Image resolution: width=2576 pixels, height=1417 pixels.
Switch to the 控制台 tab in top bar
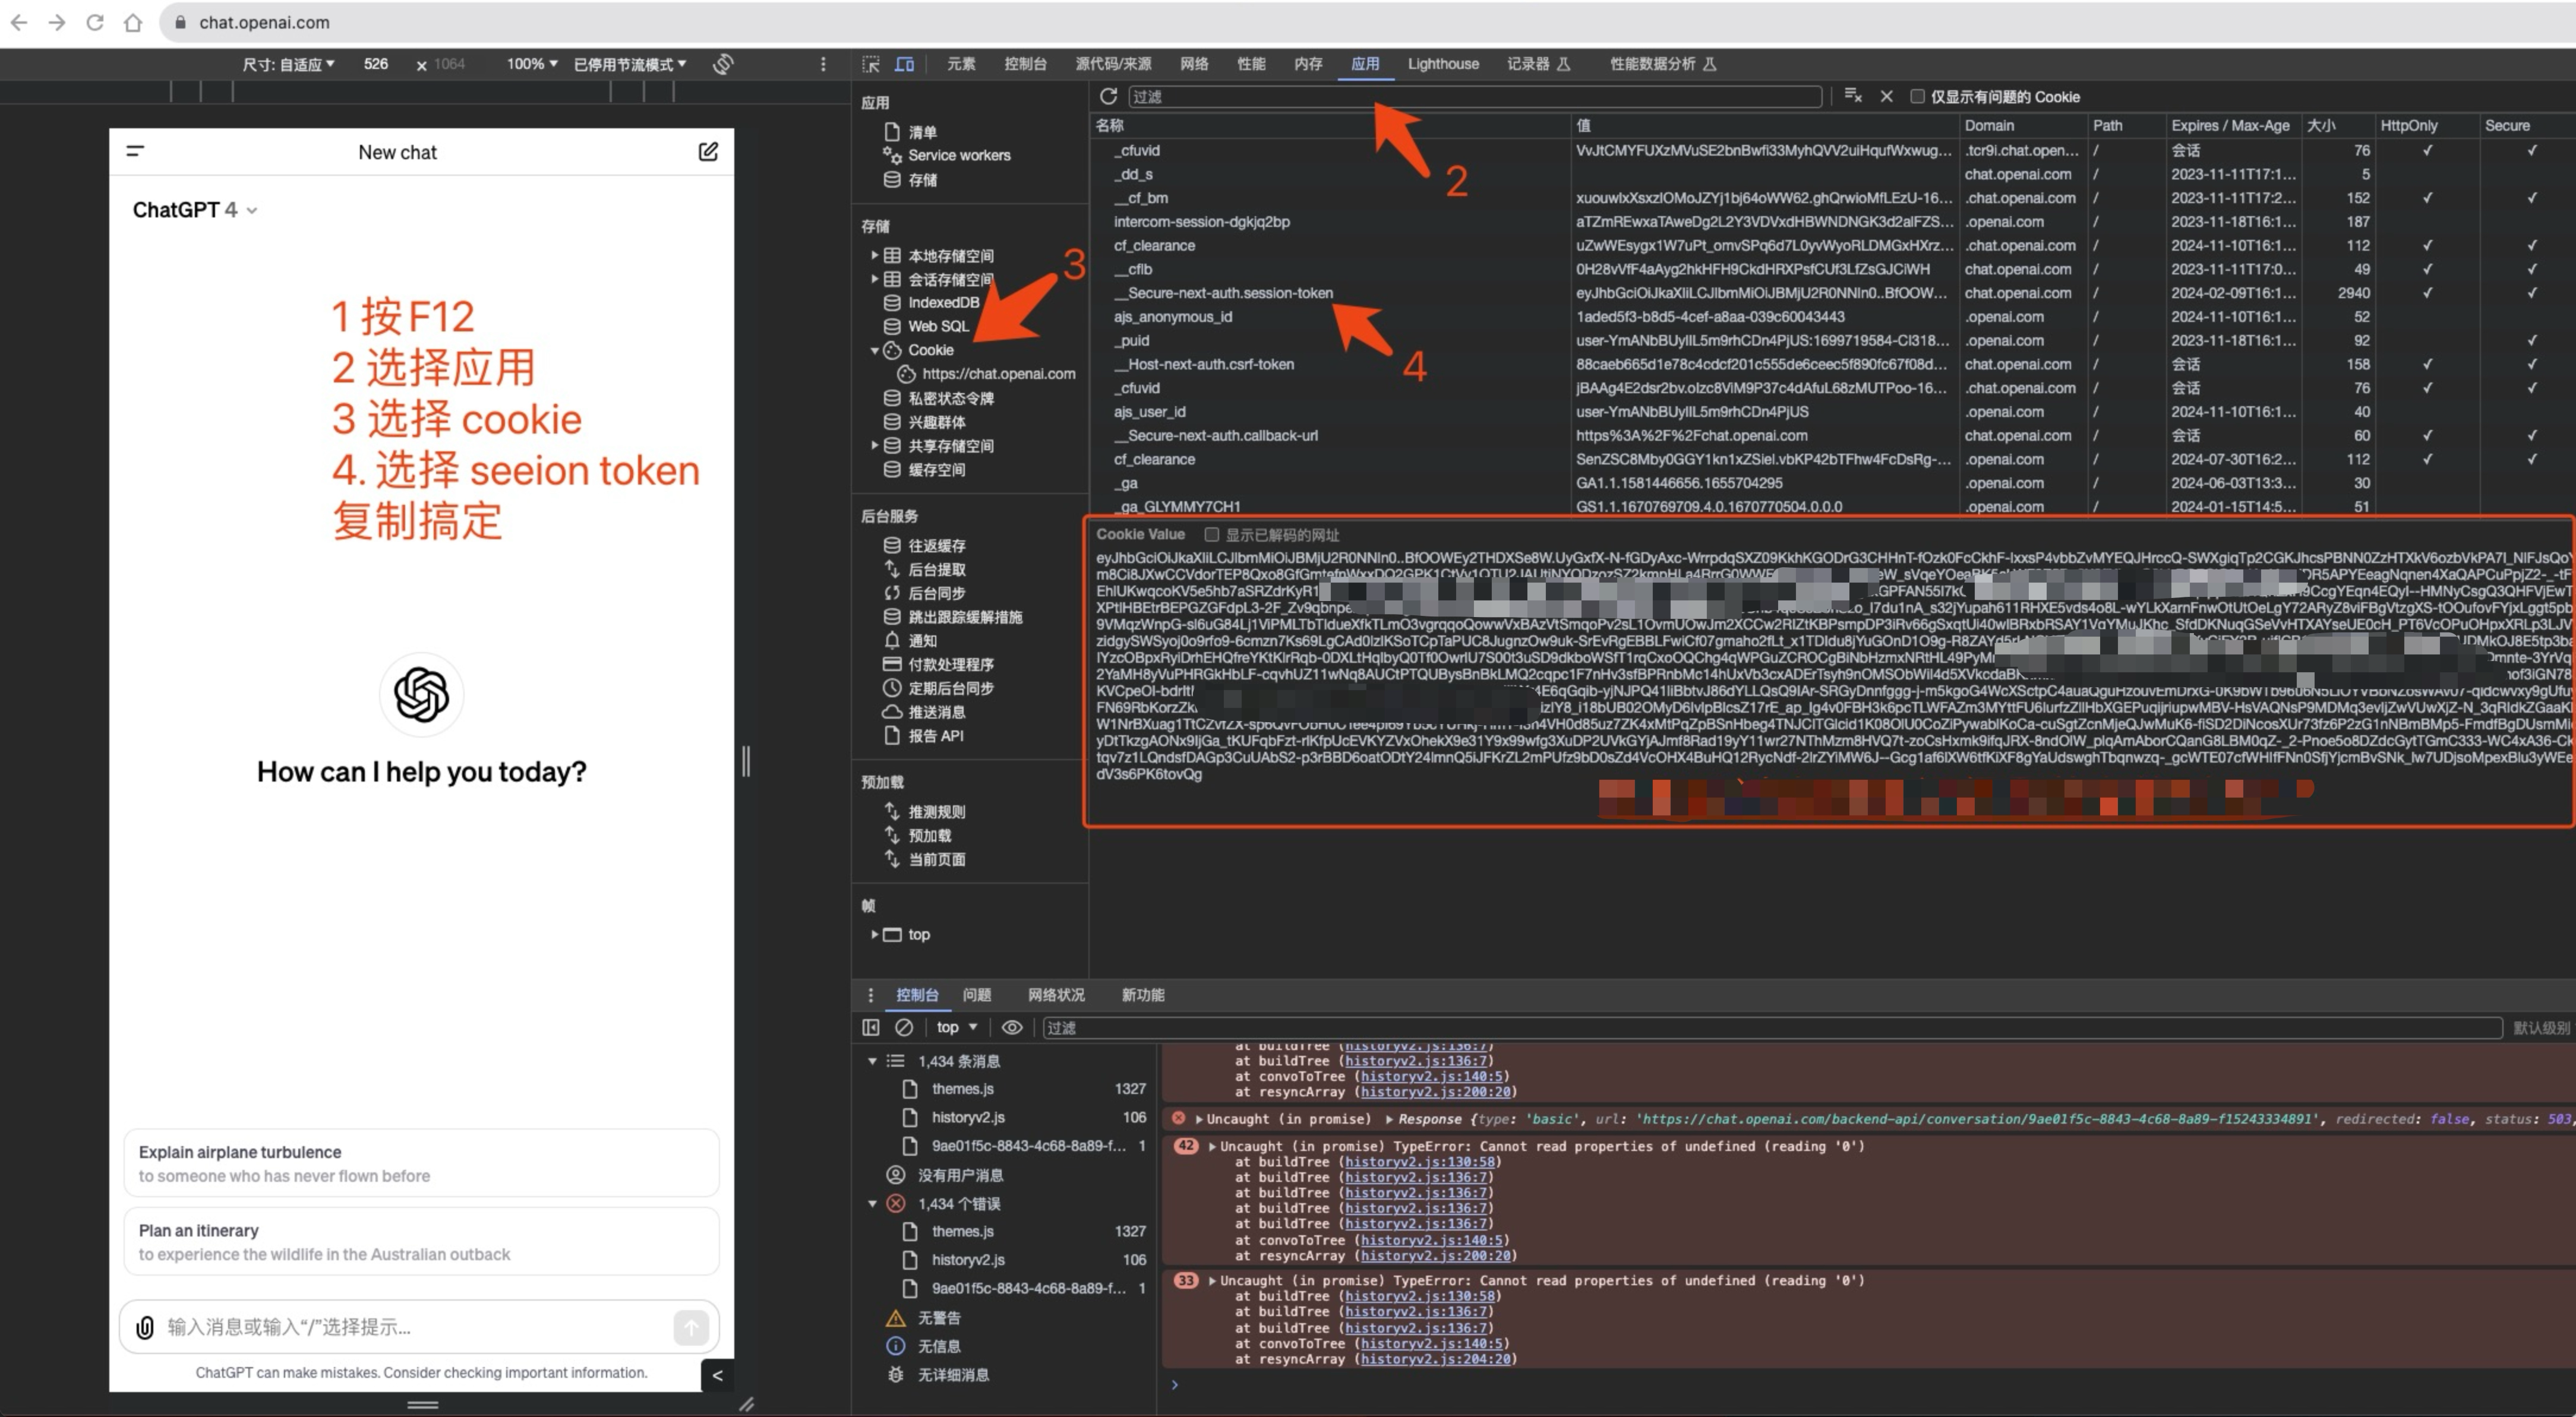tap(1025, 64)
